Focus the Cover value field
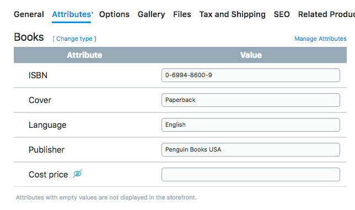Image resolution: width=355 pixels, height=210 pixels. click(251, 100)
